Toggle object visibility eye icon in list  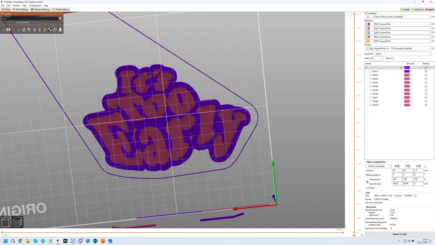tap(401, 67)
